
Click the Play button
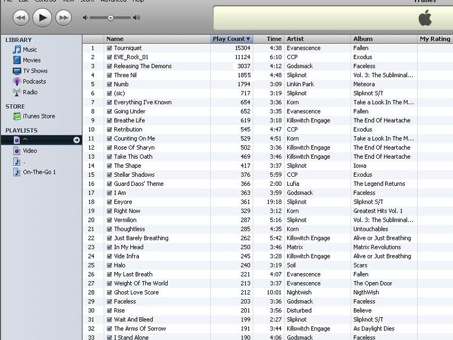42,18
